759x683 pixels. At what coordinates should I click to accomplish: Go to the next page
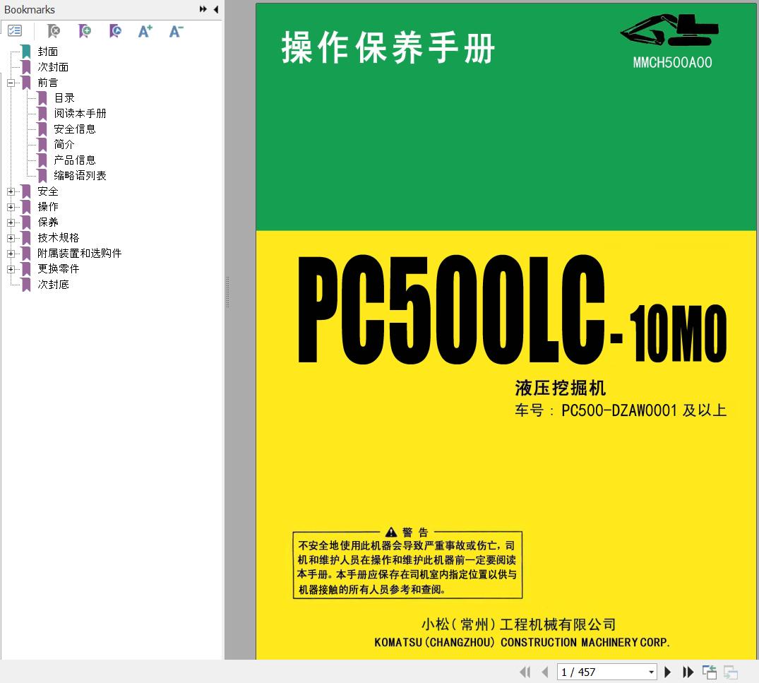(667, 672)
